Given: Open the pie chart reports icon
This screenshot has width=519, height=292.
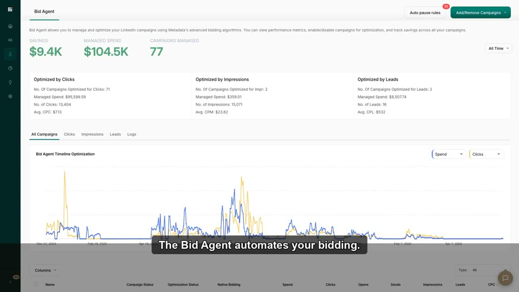Looking at the screenshot, I should [10, 68].
